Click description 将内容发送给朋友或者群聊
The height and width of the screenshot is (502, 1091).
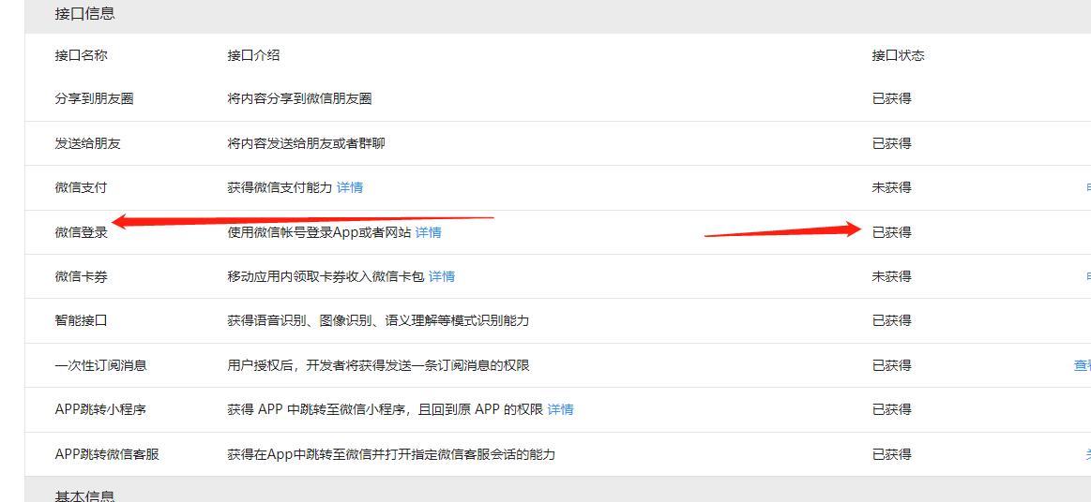pos(306,143)
